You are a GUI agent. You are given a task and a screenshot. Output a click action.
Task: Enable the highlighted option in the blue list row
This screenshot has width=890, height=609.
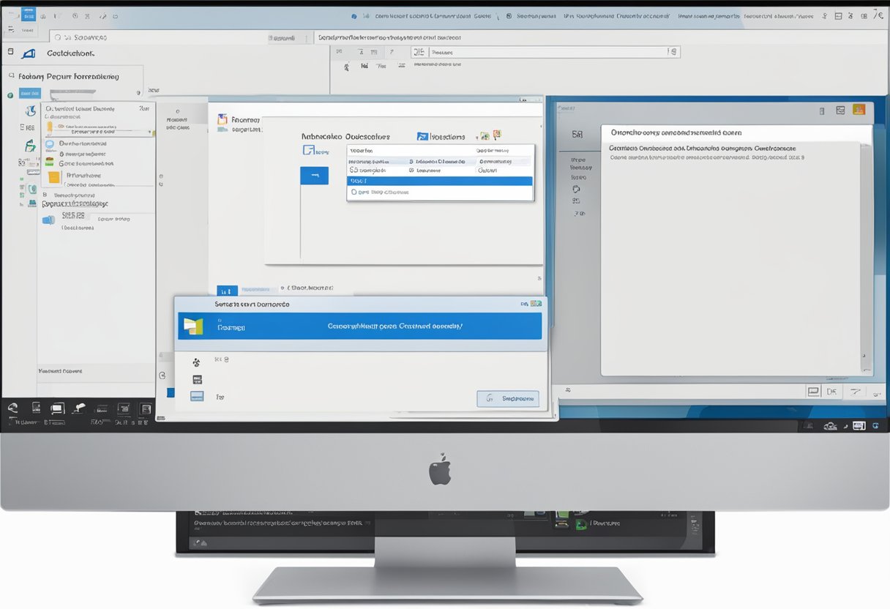coord(439,181)
